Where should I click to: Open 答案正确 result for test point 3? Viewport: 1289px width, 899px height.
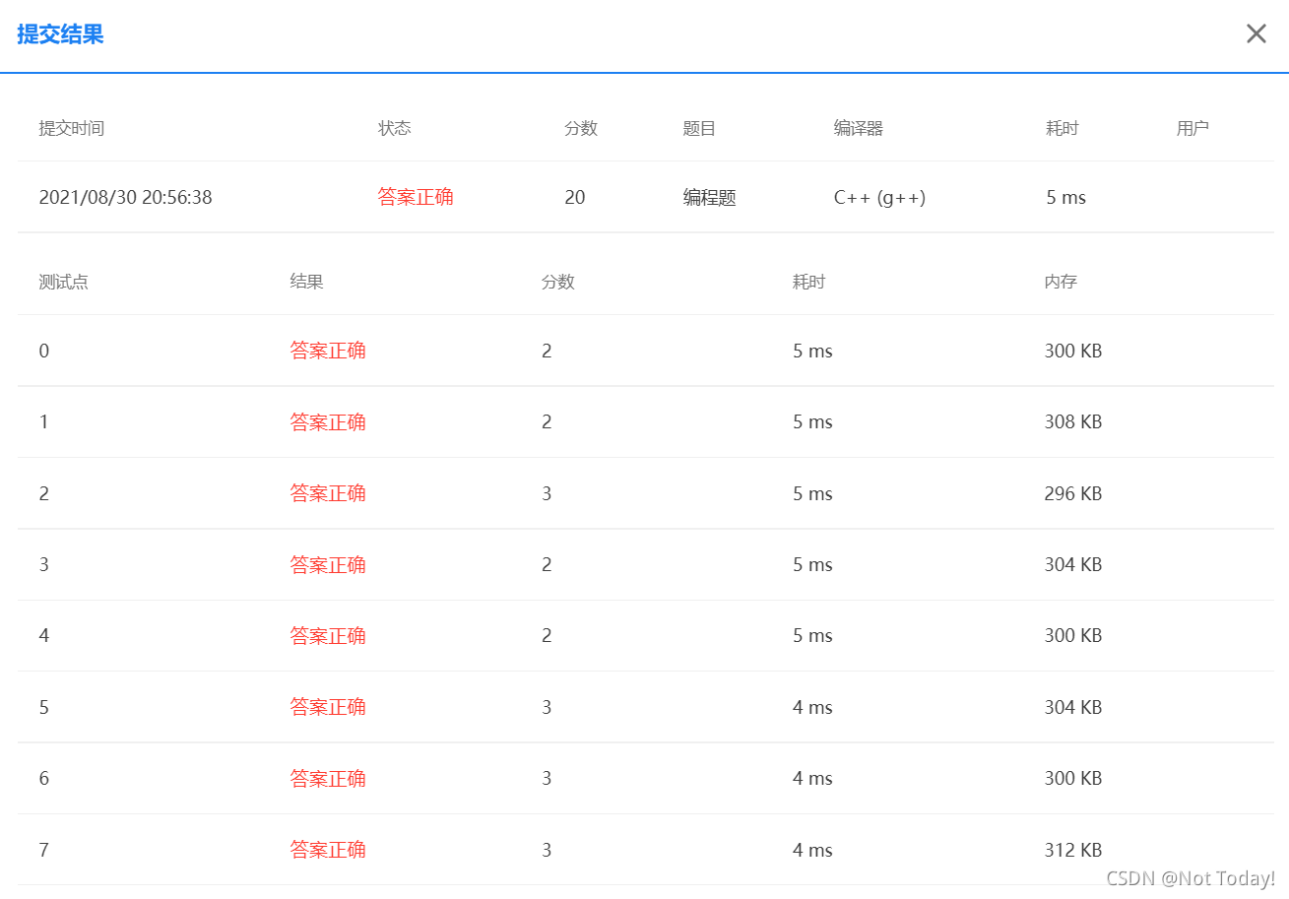pos(328,564)
